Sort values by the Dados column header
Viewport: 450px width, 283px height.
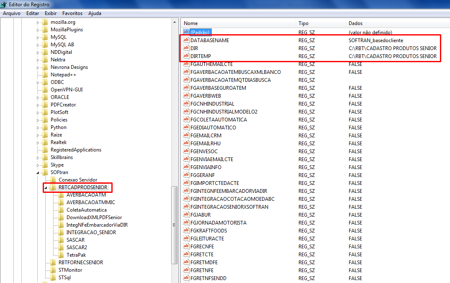398,23
